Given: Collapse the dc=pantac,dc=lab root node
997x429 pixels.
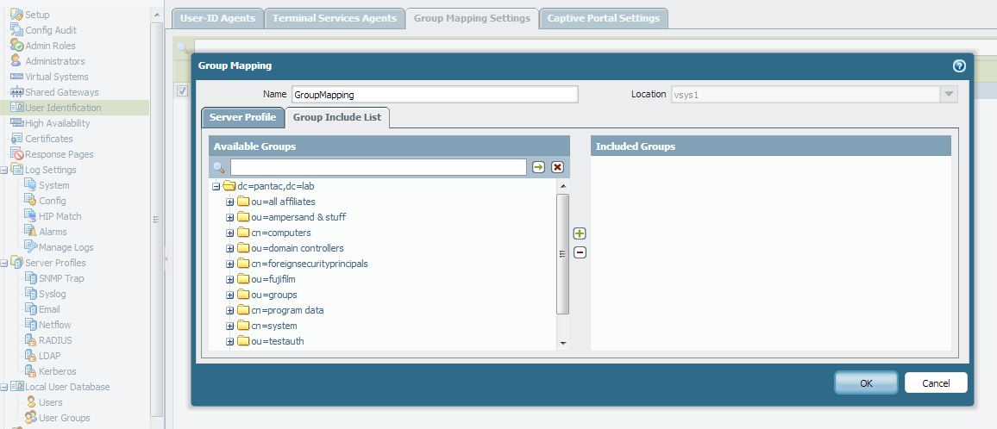Looking at the screenshot, I should pyautogui.click(x=216, y=186).
